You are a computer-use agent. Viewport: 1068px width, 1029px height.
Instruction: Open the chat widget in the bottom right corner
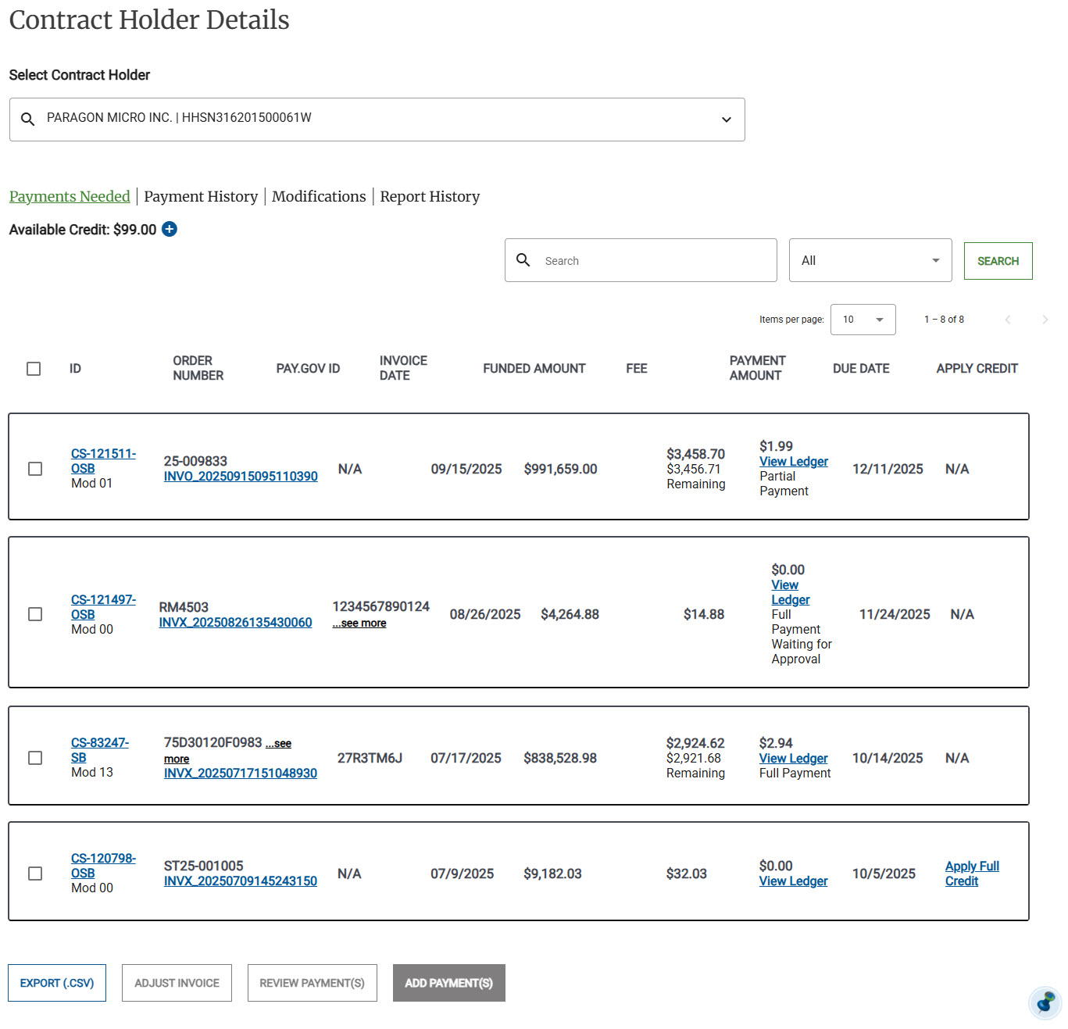(x=1045, y=1003)
